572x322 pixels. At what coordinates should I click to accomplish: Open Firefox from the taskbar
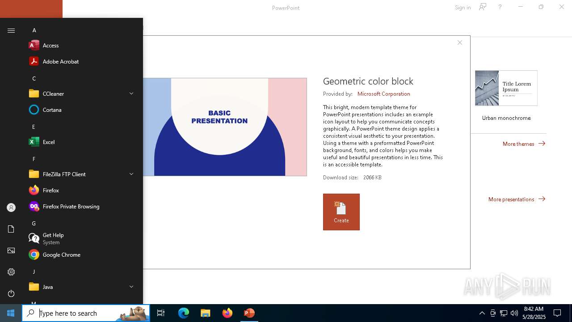tap(227, 313)
